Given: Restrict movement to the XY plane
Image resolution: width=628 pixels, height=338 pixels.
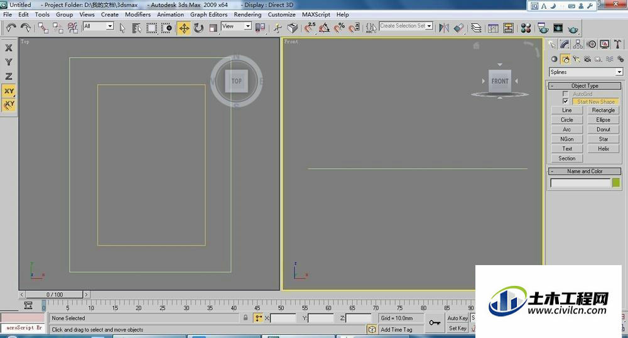Looking at the screenshot, I should [9, 91].
